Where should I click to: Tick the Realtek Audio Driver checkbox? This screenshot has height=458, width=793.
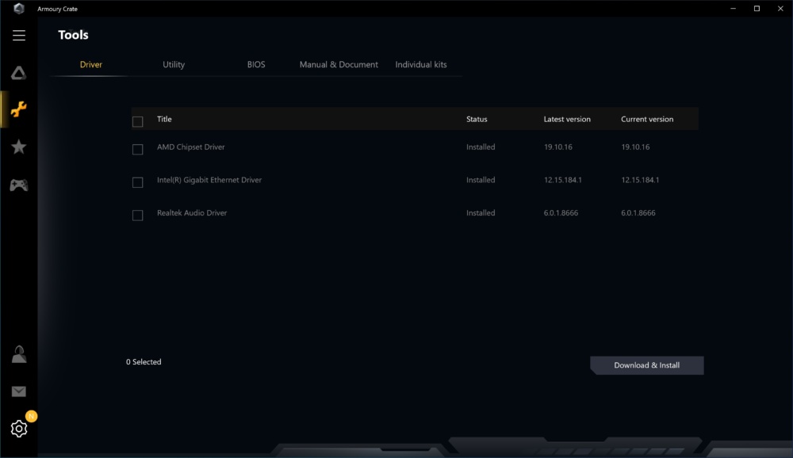coord(137,215)
